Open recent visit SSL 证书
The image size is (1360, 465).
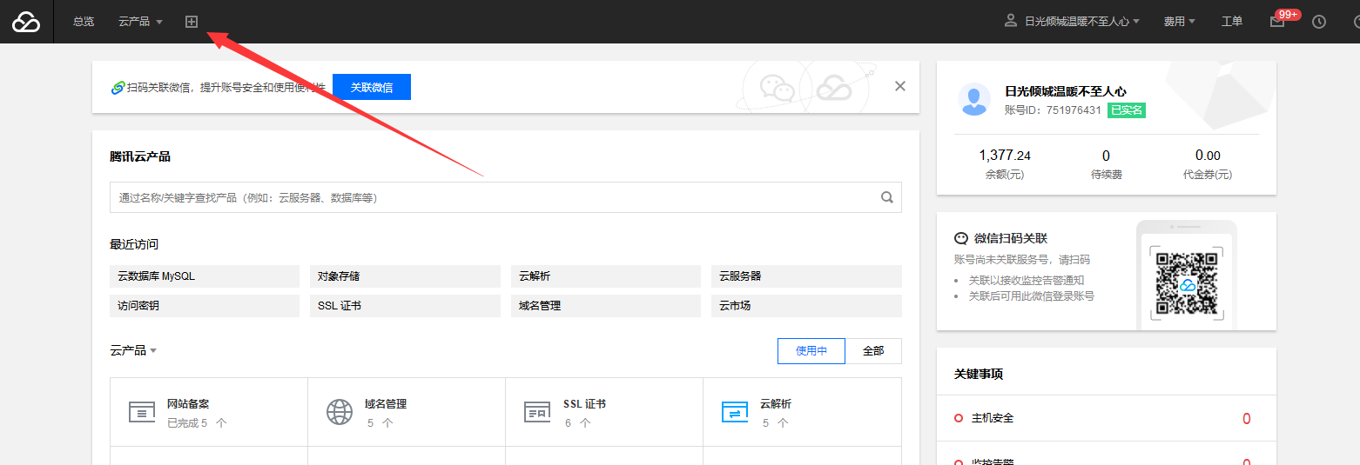405,306
